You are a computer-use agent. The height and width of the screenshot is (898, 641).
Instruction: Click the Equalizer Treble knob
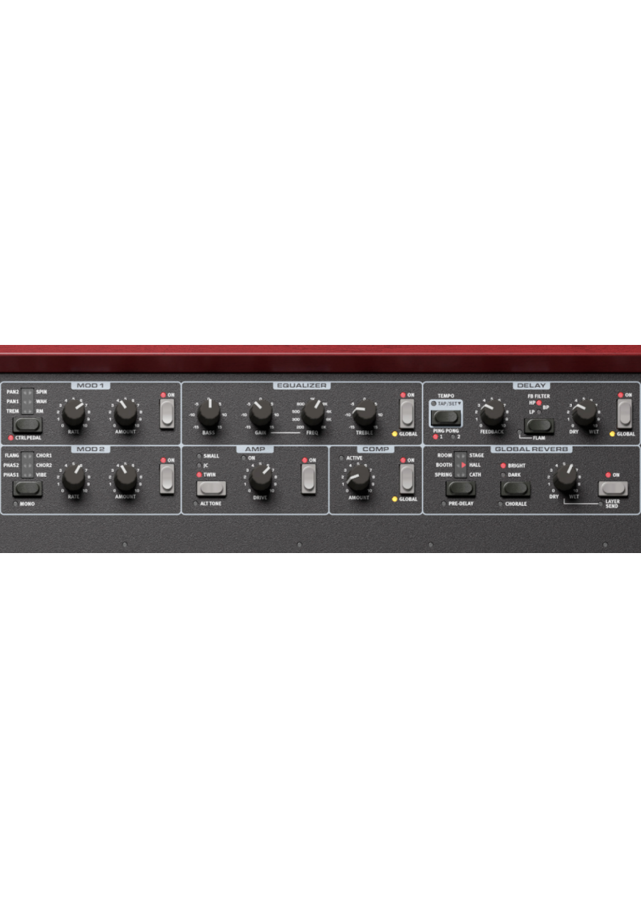tap(365, 414)
